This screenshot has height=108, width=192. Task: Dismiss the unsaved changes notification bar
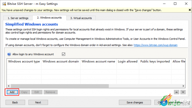click(190, 10)
